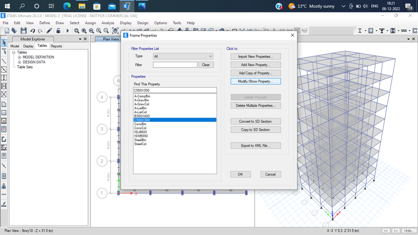This screenshot has width=418, height=235.
Task: Collapse the Tables root node
Action: [x=14, y=53]
